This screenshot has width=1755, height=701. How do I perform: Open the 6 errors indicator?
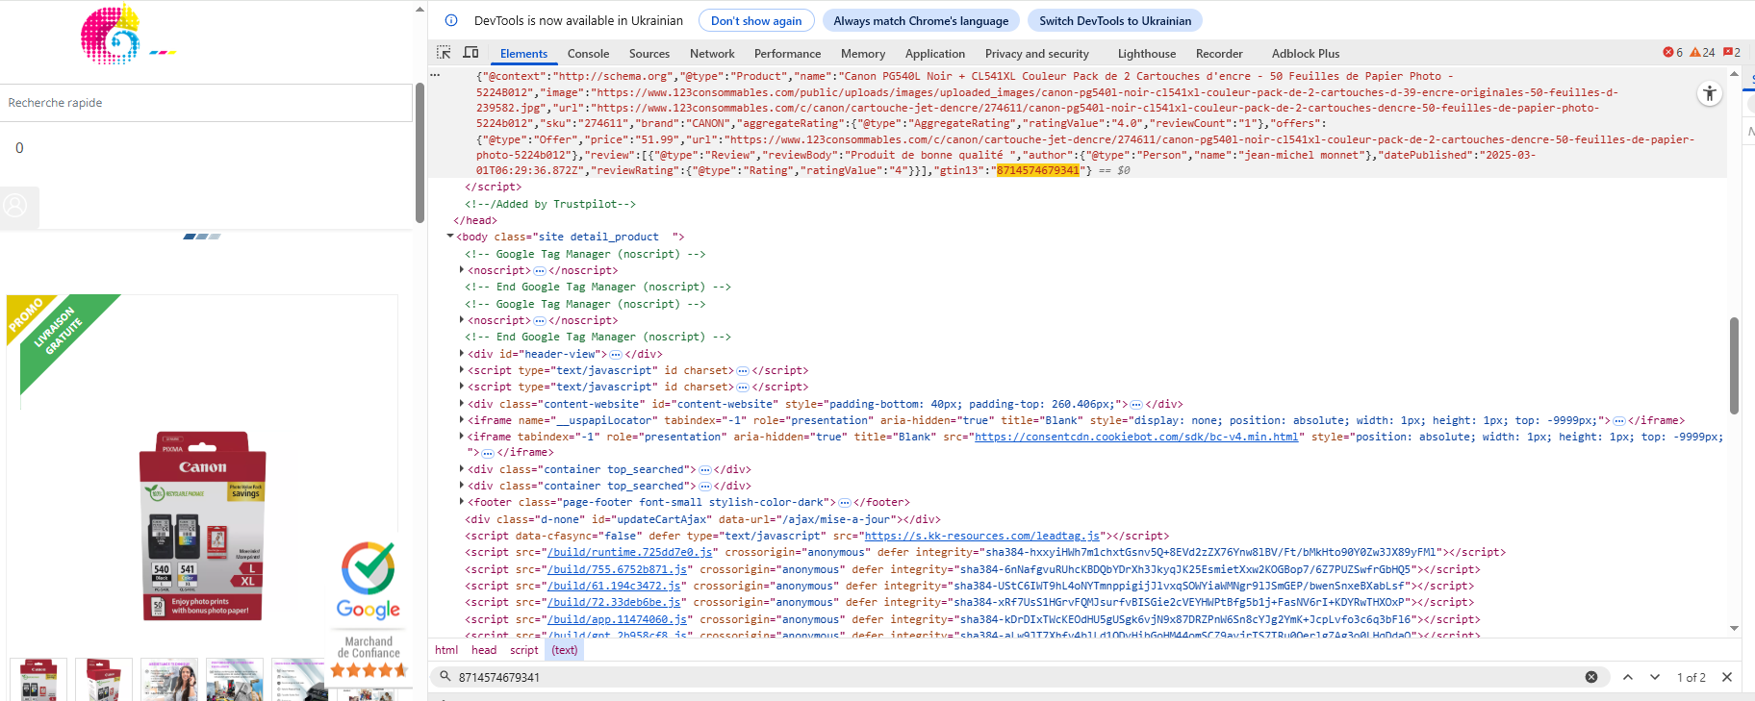1672,53
